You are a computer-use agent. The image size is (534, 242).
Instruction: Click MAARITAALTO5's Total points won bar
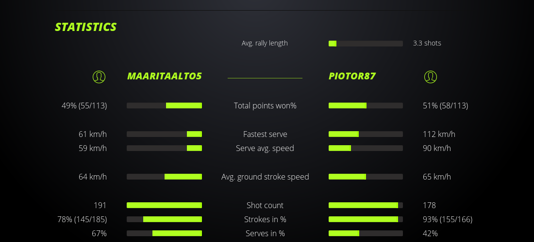coord(164,106)
